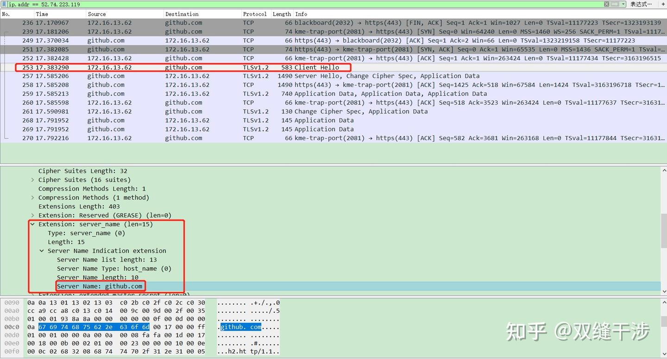Apply the display filter arrow
This screenshot has height=359, width=667.
pos(615,4)
